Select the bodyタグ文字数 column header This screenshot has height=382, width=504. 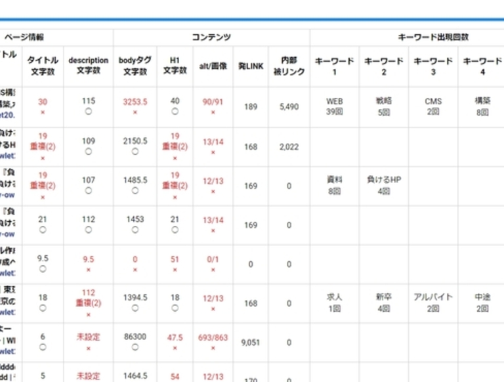[135, 66]
